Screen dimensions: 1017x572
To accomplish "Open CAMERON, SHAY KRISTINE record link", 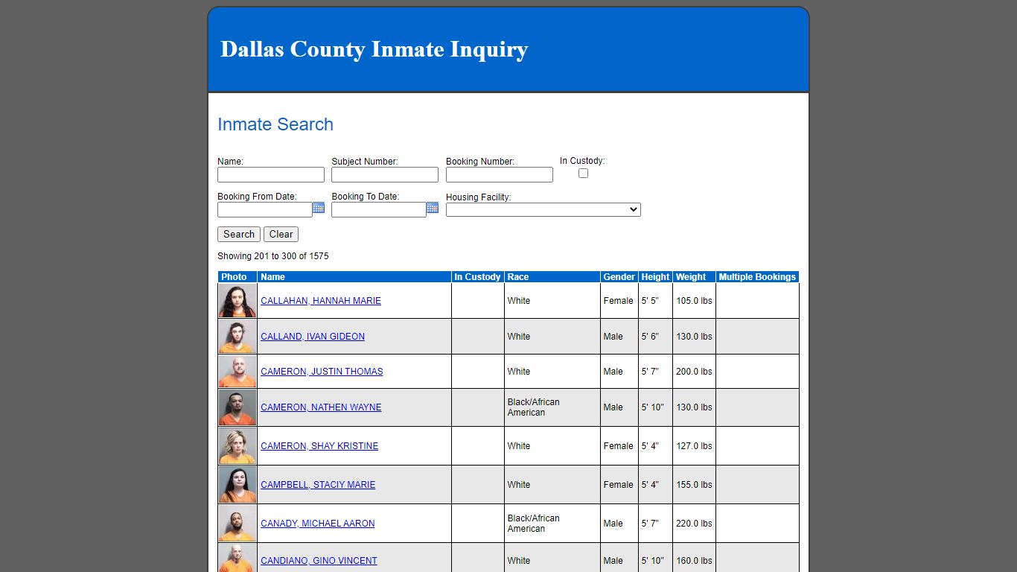I will point(319,446).
